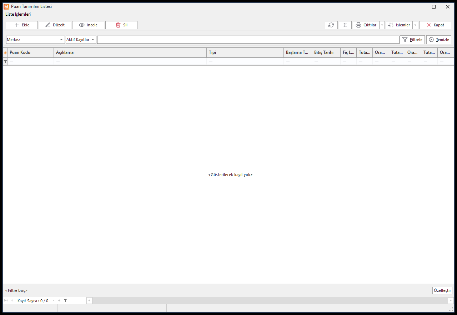Click the <Filtre boş> filter status text
The width and height of the screenshot is (457, 315).
click(16, 290)
